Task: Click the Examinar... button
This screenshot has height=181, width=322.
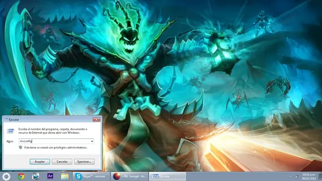Action: tap(84, 162)
